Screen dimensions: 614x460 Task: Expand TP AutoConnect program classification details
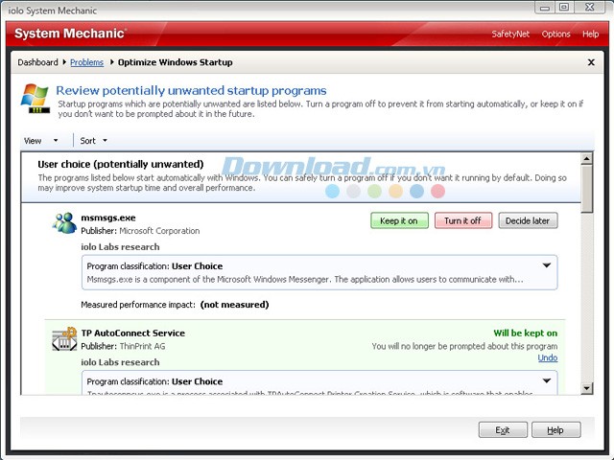[x=547, y=380]
